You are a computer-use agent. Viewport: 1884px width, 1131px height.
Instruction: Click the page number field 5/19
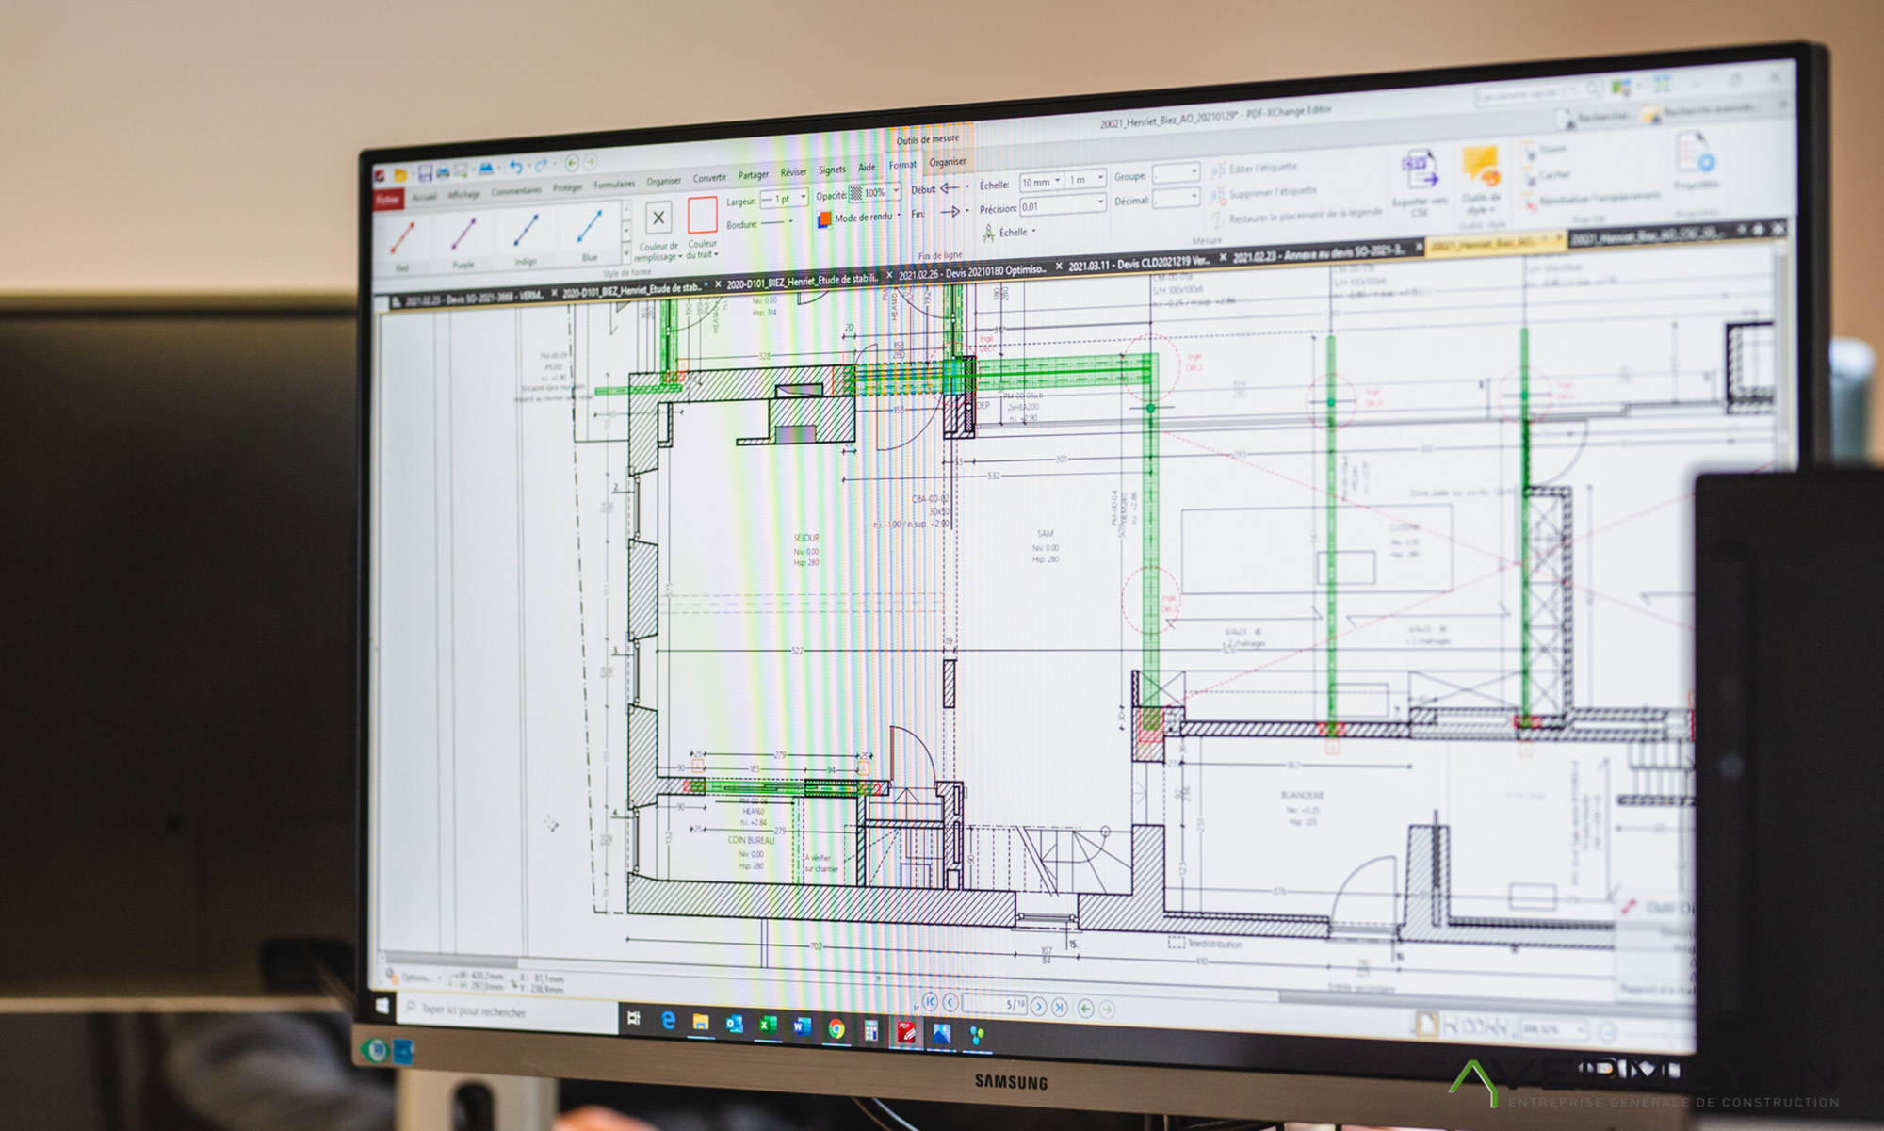995,1005
